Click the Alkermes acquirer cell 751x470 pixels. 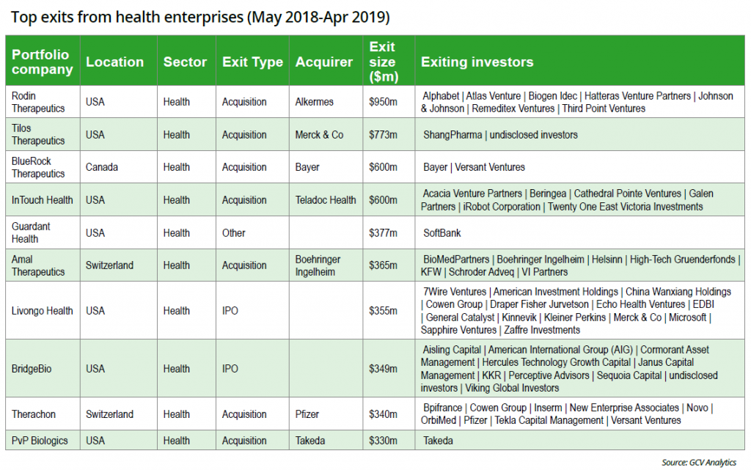pos(316,102)
